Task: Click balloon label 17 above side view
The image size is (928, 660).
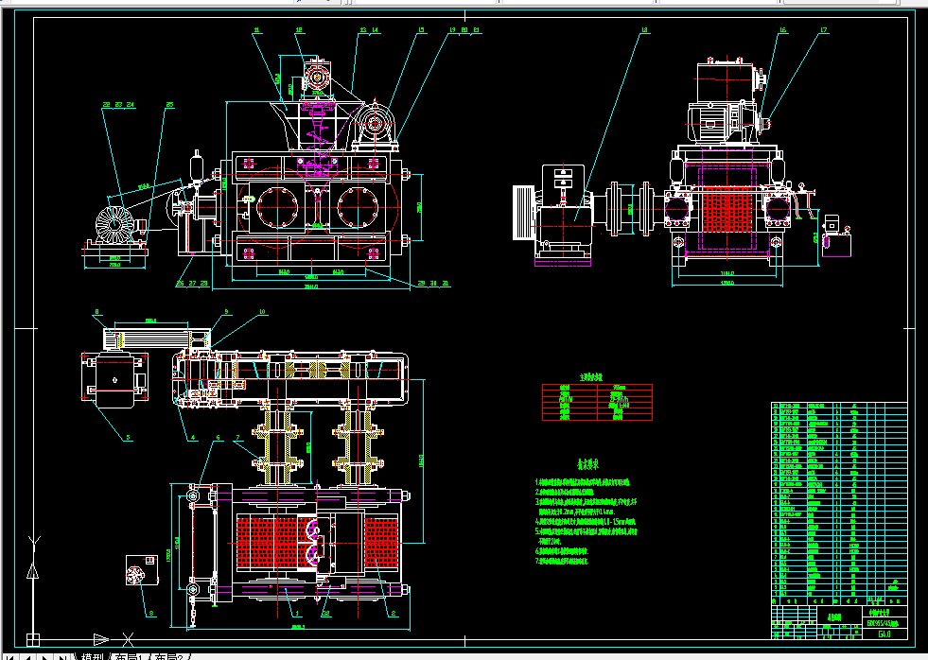Action: pyautogui.click(x=823, y=30)
